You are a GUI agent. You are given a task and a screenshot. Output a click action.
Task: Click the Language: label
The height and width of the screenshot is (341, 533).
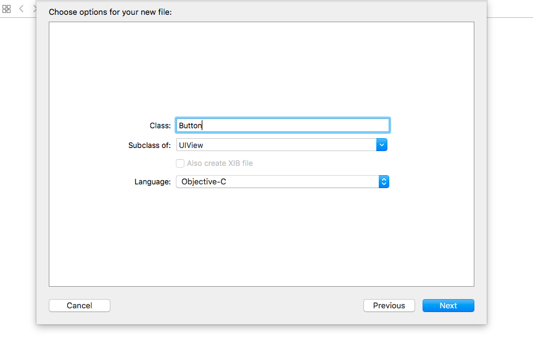pyautogui.click(x=152, y=182)
